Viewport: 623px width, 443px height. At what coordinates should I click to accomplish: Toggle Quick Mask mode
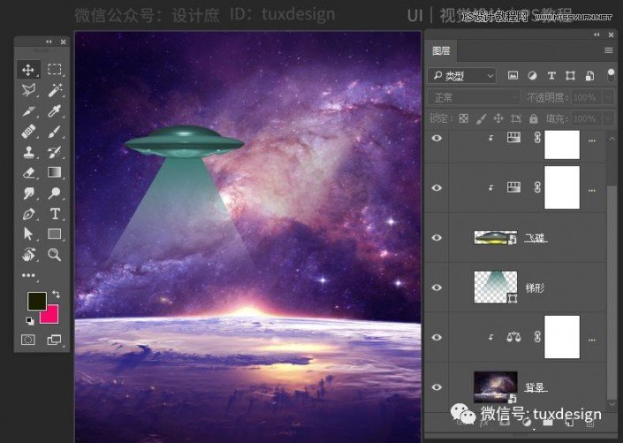(28, 340)
